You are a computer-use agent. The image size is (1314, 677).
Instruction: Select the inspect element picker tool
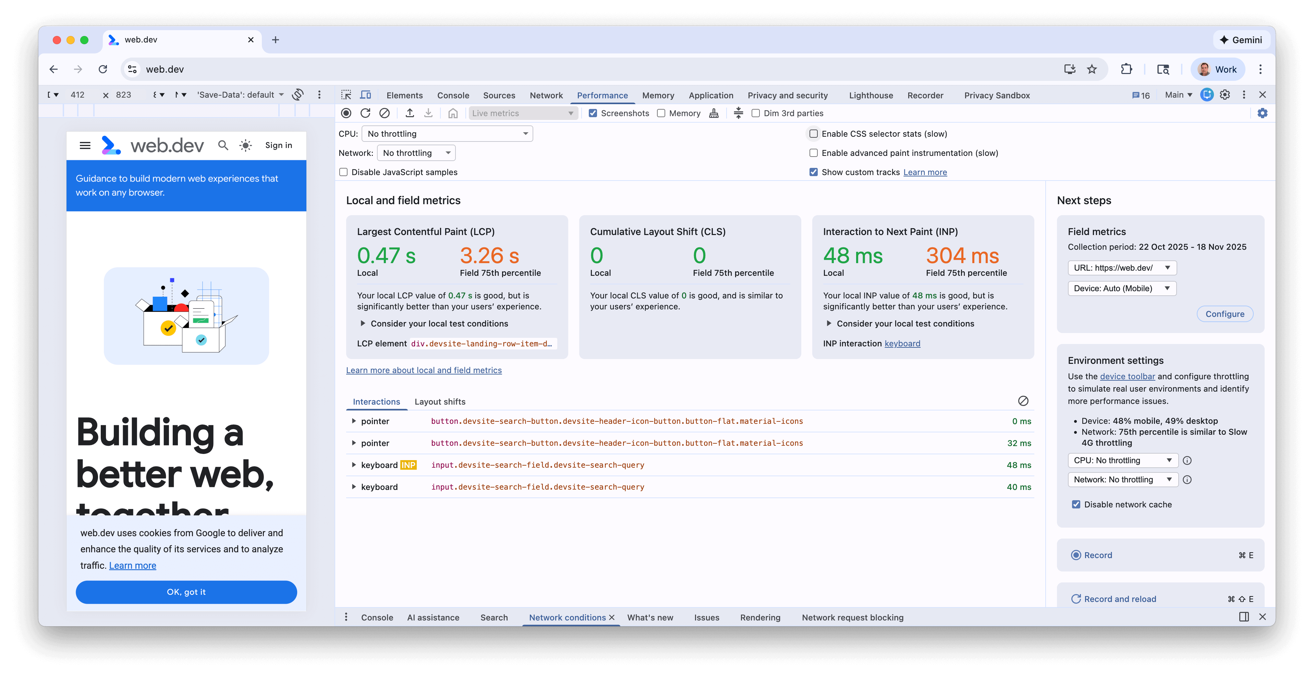tap(346, 95)
